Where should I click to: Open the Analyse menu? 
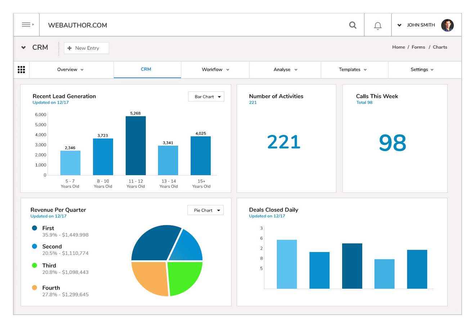pos(285,70)
